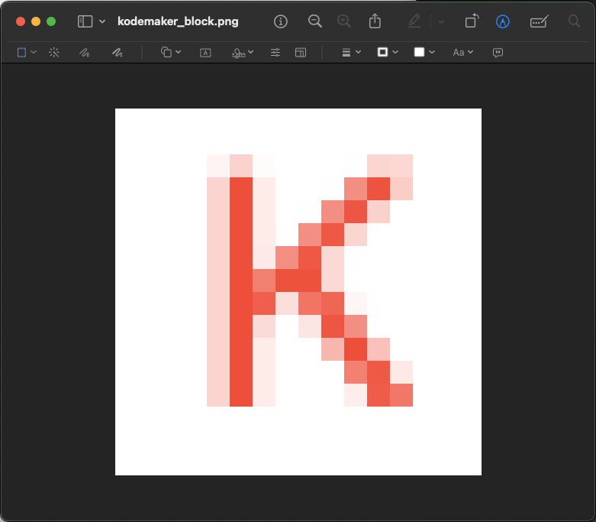Rotate the image left
596x522 pixels.
[472, 21]
